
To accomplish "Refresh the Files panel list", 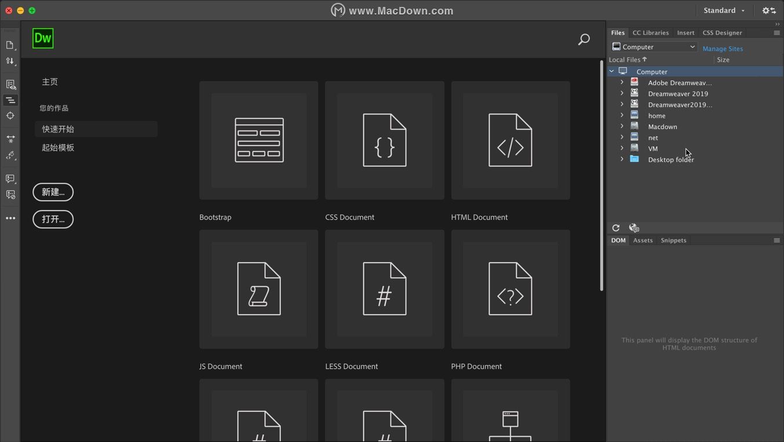I will pos(616,228).
